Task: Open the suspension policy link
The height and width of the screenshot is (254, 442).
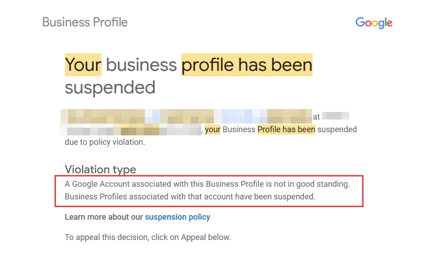Action: tap(177, 217)
